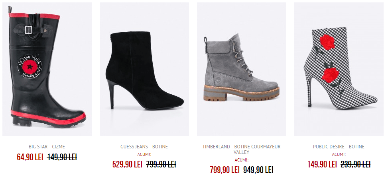Viewport: 386px width, 177px height.
Task: Click the PUBLIC DESIRE - BOTINE product title
Action: (x=339, y=147)
